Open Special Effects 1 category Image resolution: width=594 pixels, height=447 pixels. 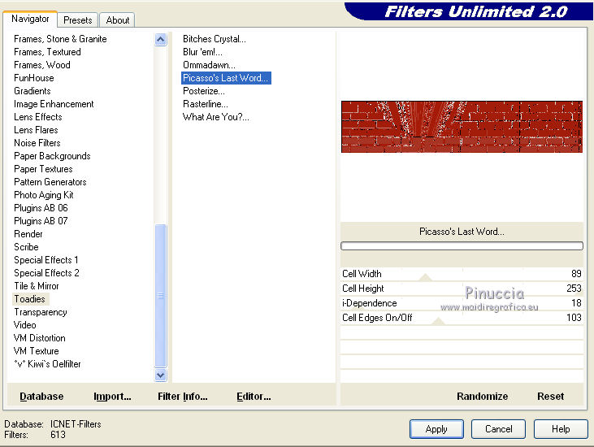point(46,260)
